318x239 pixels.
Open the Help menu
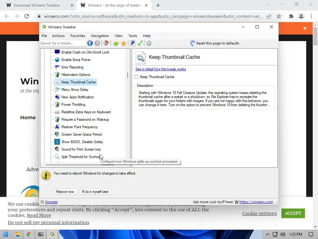tap(147, 36)
